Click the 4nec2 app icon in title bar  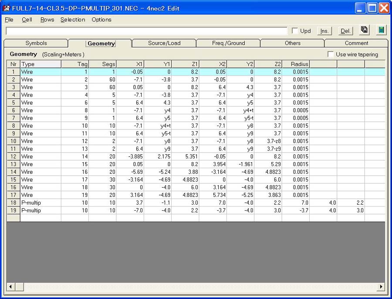(7, 8)
